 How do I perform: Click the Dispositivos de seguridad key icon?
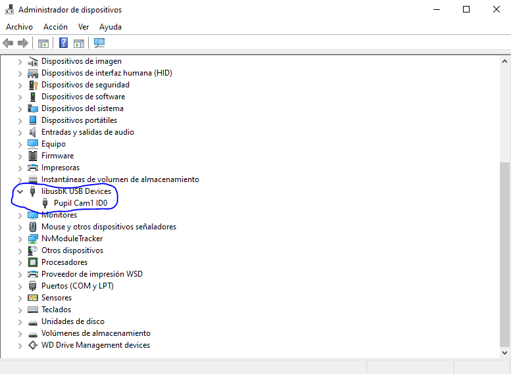tap(33, 85)
